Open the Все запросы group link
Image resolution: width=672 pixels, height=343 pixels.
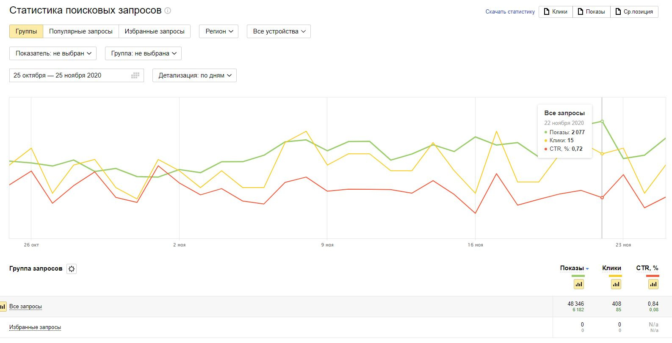25,306
